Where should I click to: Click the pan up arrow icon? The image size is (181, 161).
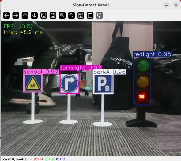[x=25, y=15]
